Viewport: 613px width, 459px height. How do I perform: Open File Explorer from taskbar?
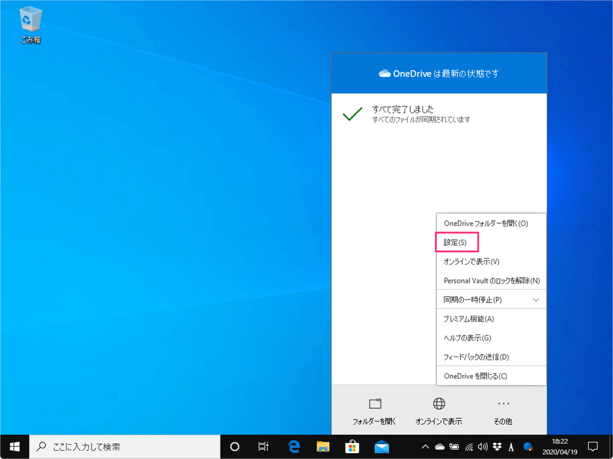[323, 446]
